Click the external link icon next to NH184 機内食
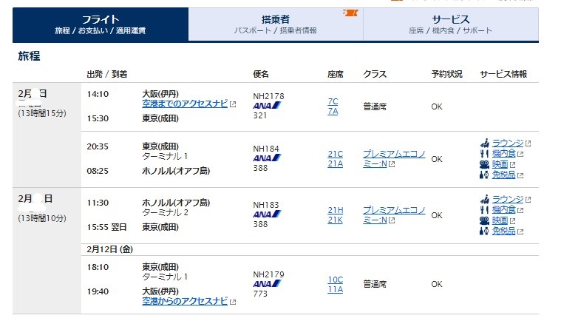561x321 pixels. (520, 155)
